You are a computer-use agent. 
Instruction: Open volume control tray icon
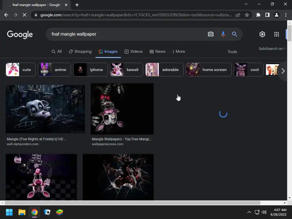(264, 212)
